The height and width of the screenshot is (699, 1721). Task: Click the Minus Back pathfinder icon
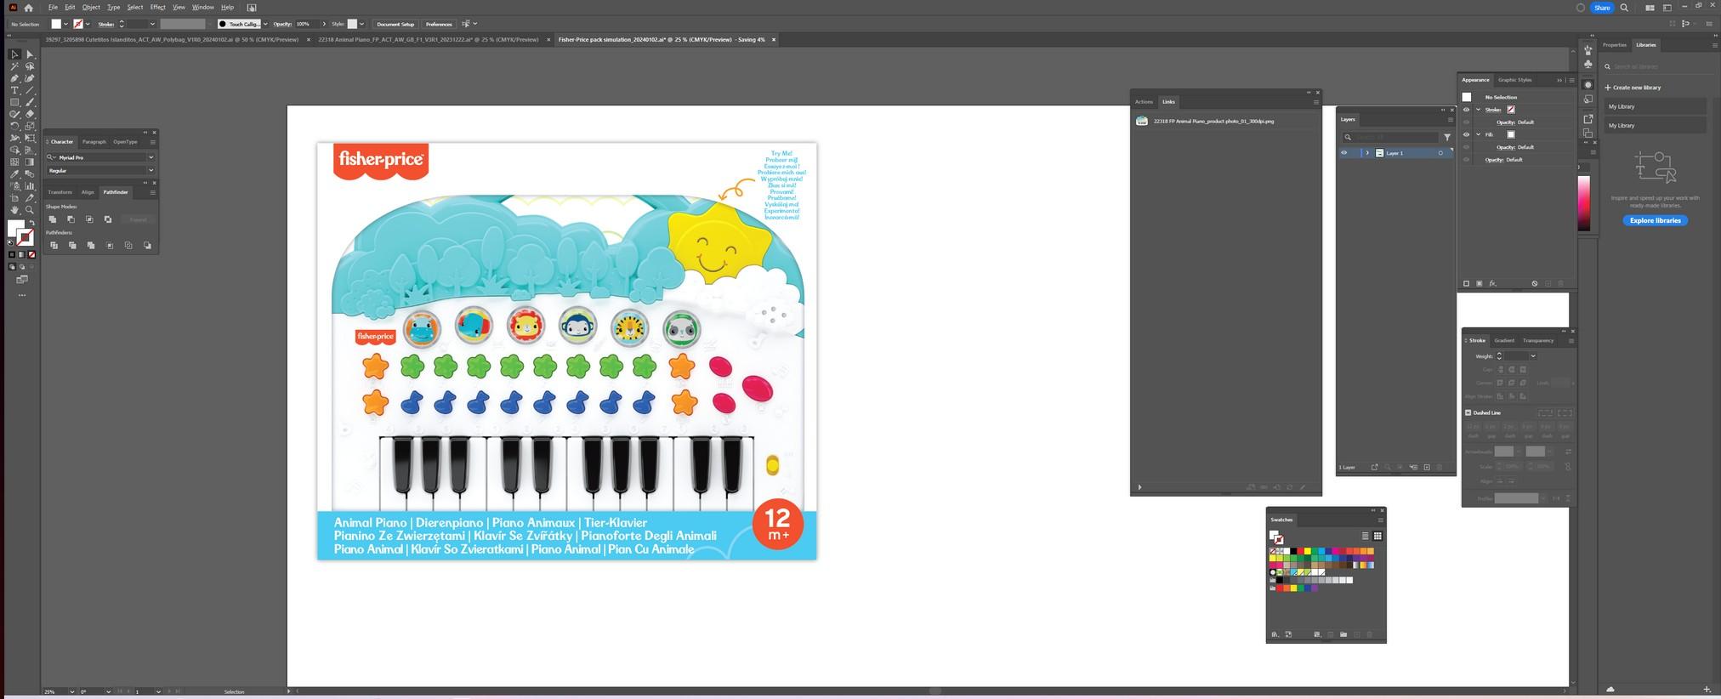click(x=147, y=246)
